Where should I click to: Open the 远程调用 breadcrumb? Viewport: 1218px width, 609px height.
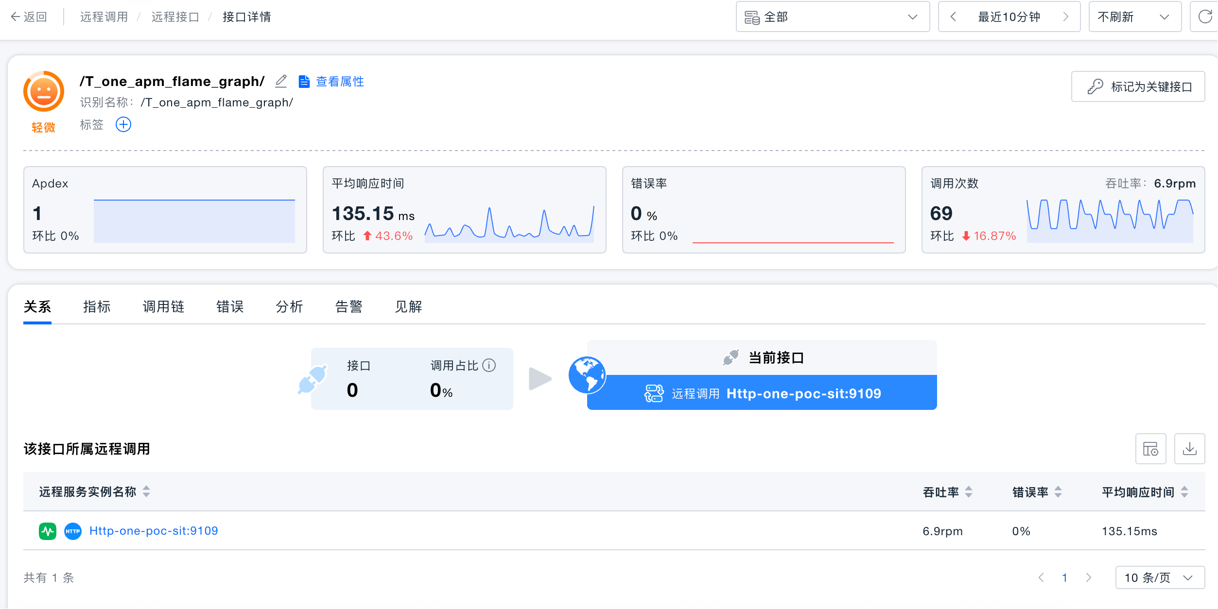point(104,17)
